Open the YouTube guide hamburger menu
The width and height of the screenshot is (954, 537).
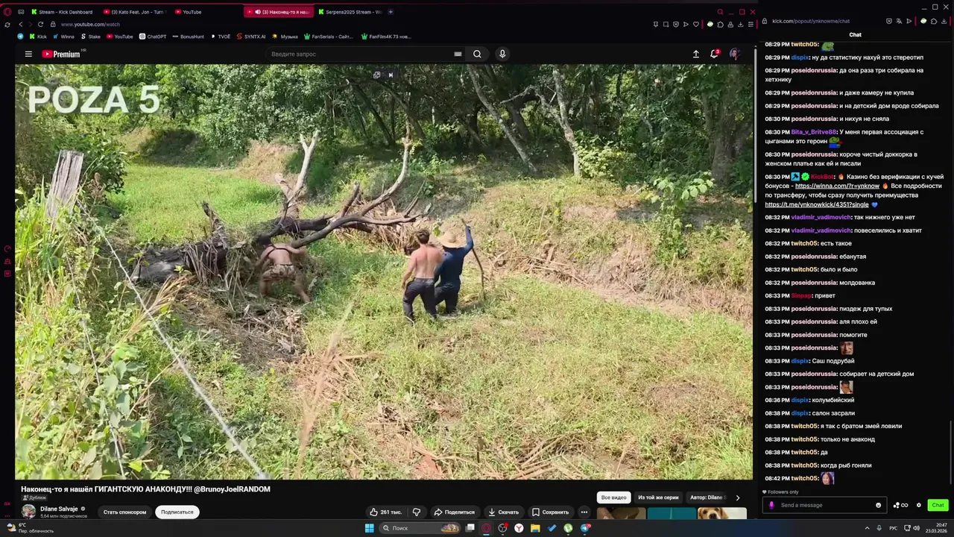28,54
